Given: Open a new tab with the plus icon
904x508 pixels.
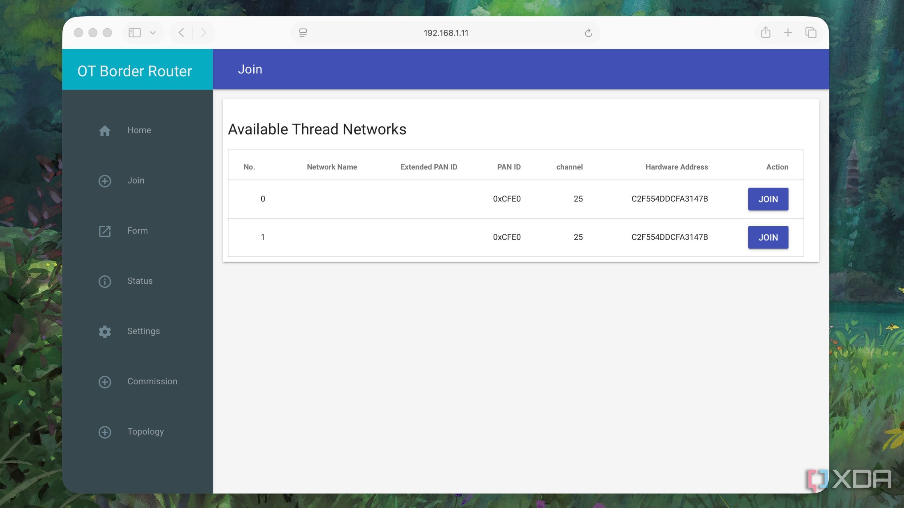Looking at the screenshot, I should pos(788,33).
